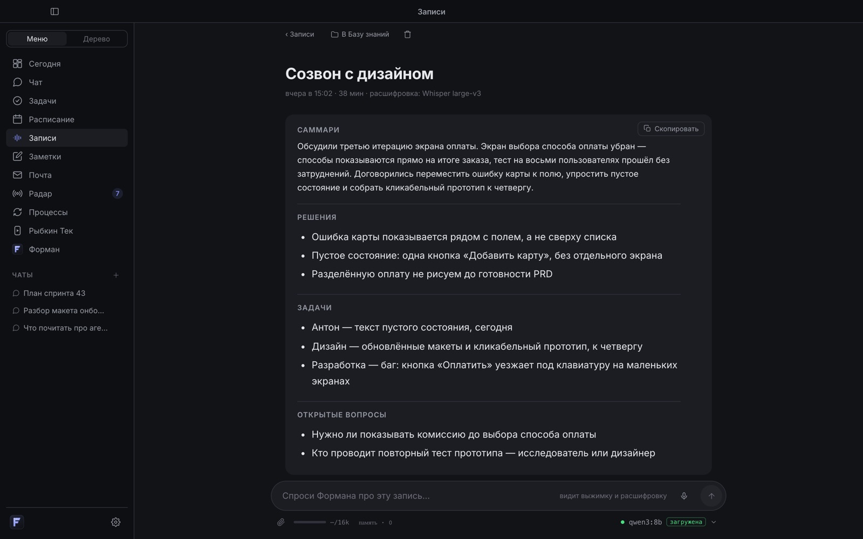Image resolution: width=863 pixels, height=539 pixels.
Task: Expand the qwen3:8b model chevron
Action: (714, 522)
